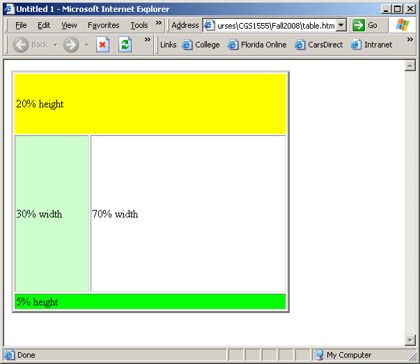The height and width of the screenshot is (364, 420).
Task: Click the scrollbar down arrow
Action: point(410,340)
